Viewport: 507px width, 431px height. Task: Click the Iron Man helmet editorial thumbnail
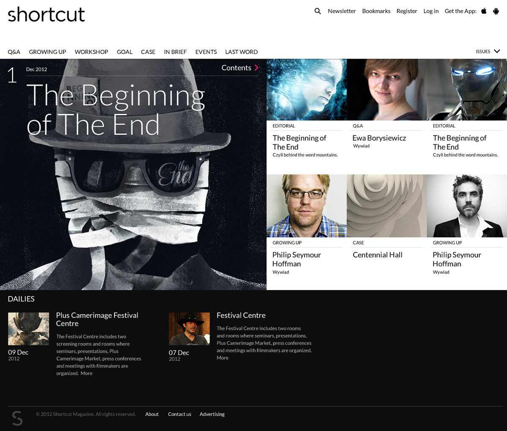click(467, 89)
